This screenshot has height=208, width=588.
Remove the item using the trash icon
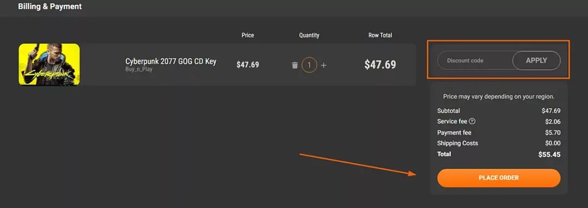(295, 65)
